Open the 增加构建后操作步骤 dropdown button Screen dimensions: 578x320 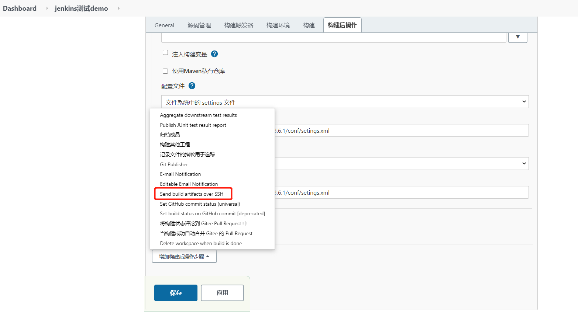click(184, 256)
